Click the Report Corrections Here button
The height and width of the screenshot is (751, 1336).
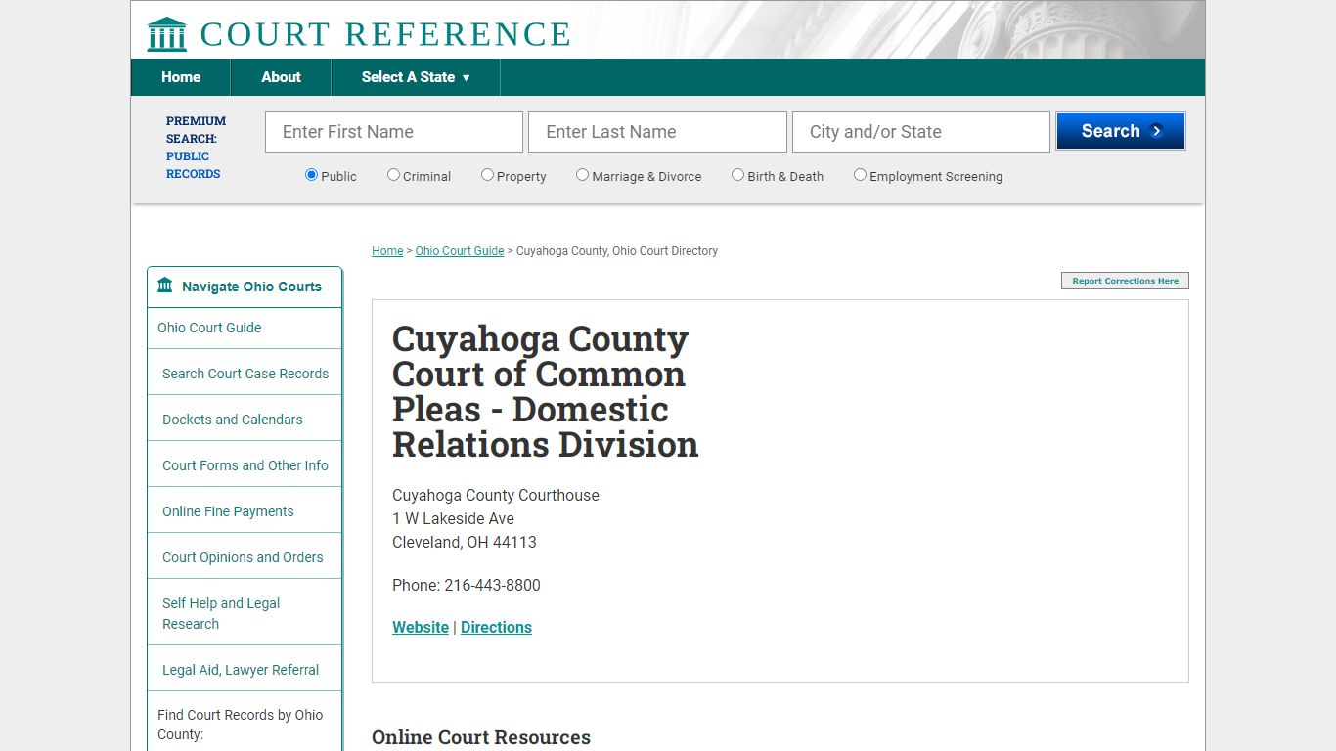[x=1125, y=281]
